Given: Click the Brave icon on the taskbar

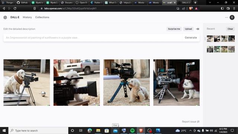Looking at the screenshot, I should 141,131.
